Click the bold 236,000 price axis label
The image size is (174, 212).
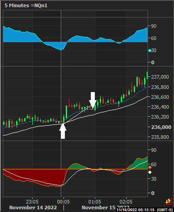coord(161,127)
